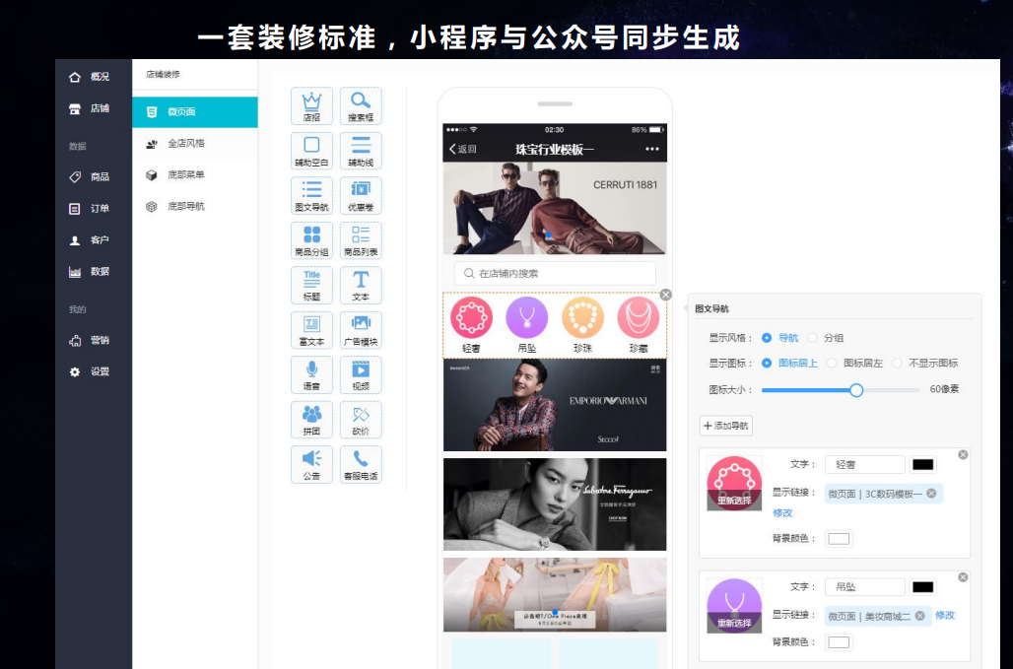Open 客户 customers in sidebar

(89, 240)
